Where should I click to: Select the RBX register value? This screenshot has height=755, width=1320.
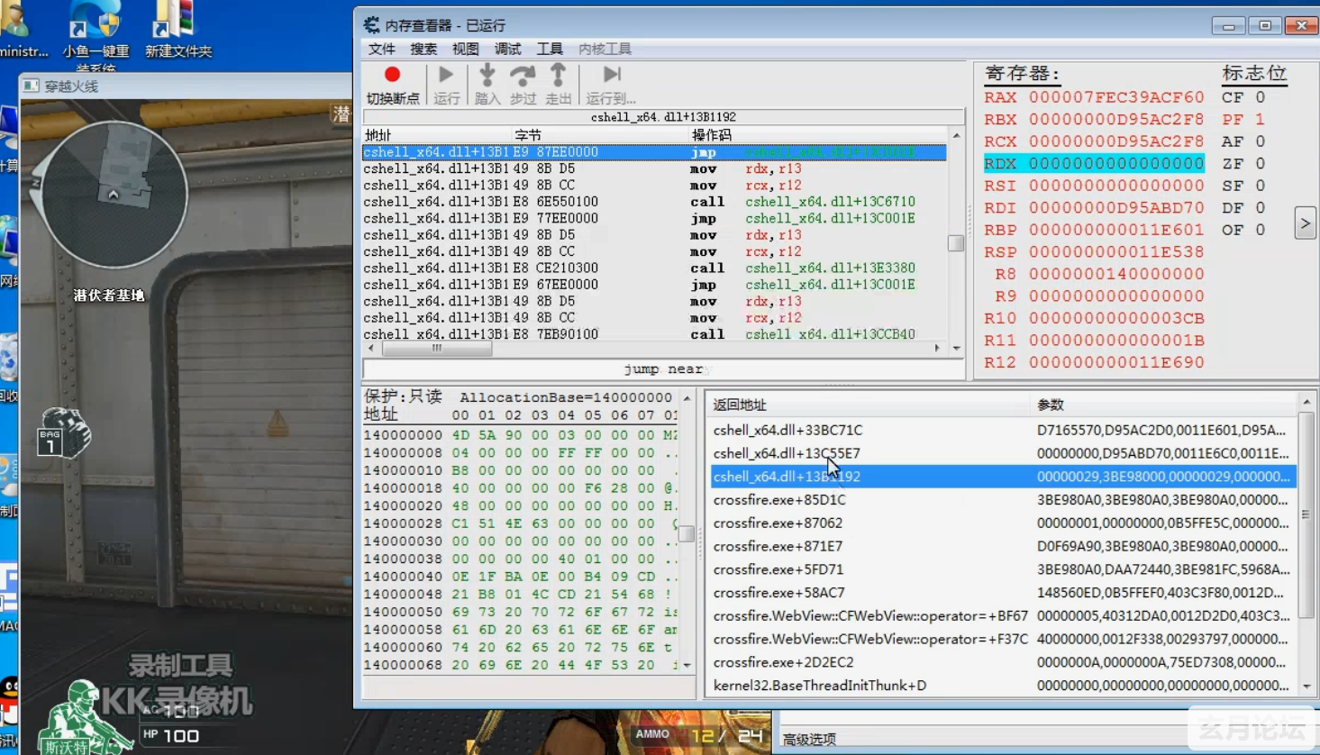click(1116, 119)
